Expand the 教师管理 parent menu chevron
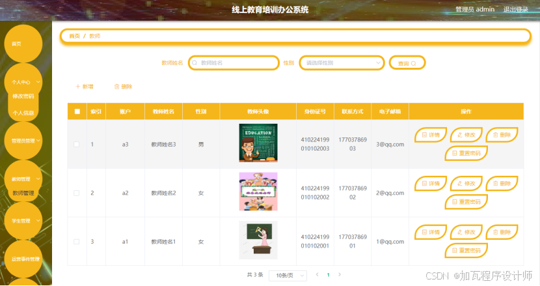 pyautogui.click(x=38, y=179)
